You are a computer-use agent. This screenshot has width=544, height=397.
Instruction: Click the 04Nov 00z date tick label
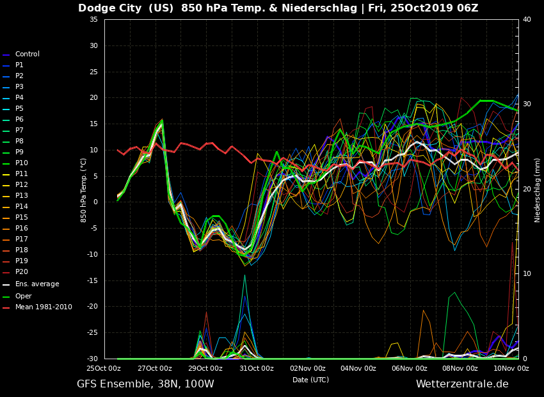pyautogui.click(x=358, y=368)
